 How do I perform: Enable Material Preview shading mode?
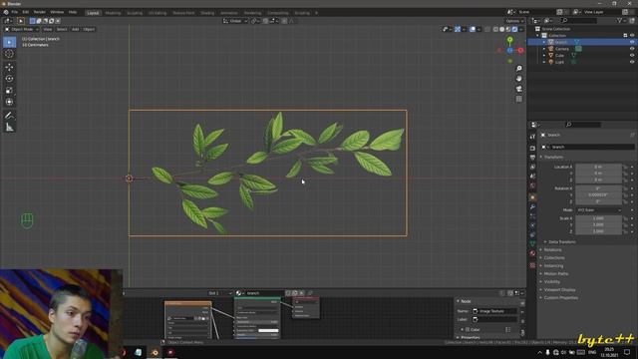508,29
